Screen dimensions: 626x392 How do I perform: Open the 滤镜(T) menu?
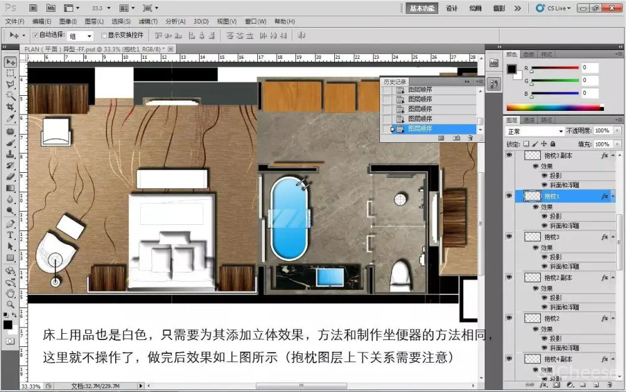point(148,21)
